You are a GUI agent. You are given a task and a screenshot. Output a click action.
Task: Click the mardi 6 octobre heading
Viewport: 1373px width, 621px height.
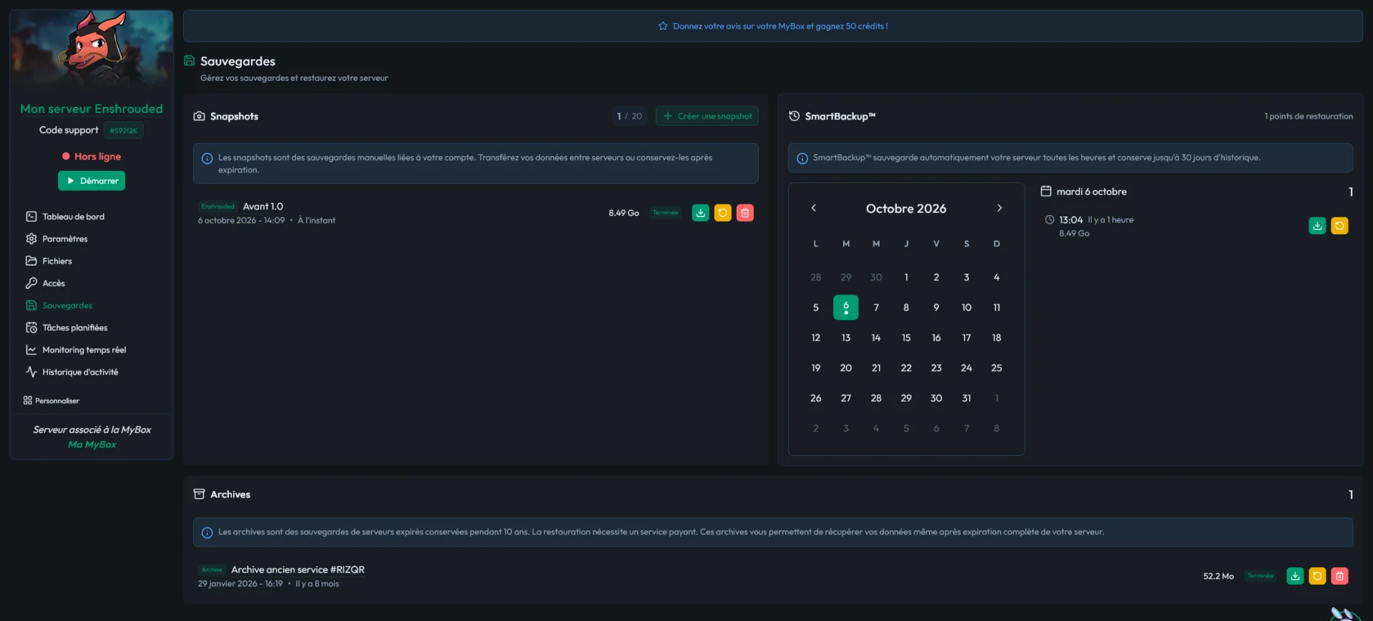(x=1091, y=192)
